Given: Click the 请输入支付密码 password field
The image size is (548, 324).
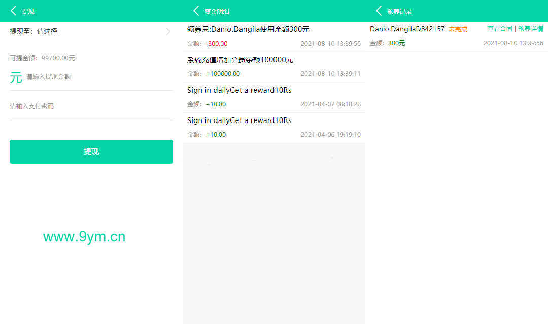Looking at the screenshot, I should coord(91,106).
